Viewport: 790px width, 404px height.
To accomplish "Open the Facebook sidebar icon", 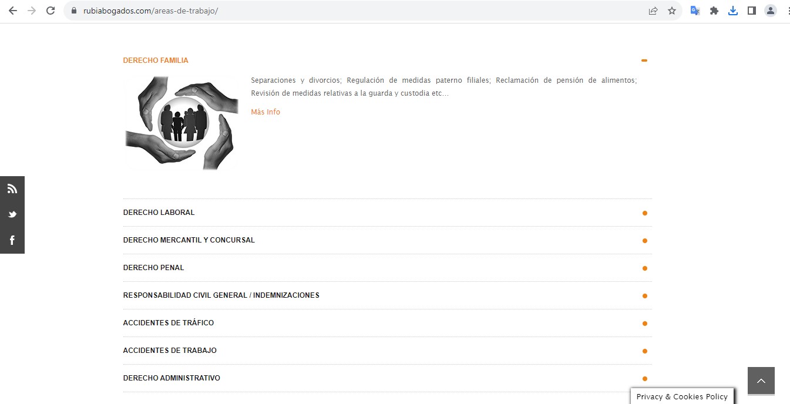I will pyautogui.click(x=12, y=240).
